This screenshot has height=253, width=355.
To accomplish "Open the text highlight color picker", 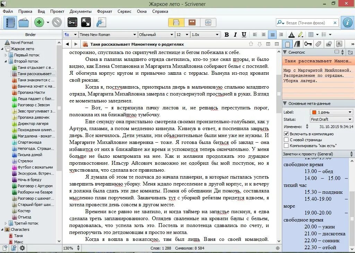I will pos(300,35).
